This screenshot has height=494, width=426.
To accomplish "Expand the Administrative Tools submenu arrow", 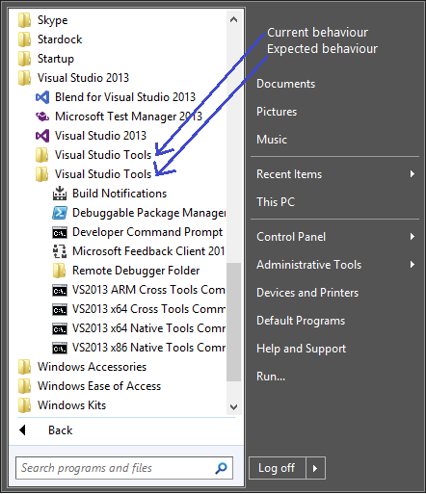I will pyautogui.click(x=413, y=265).
